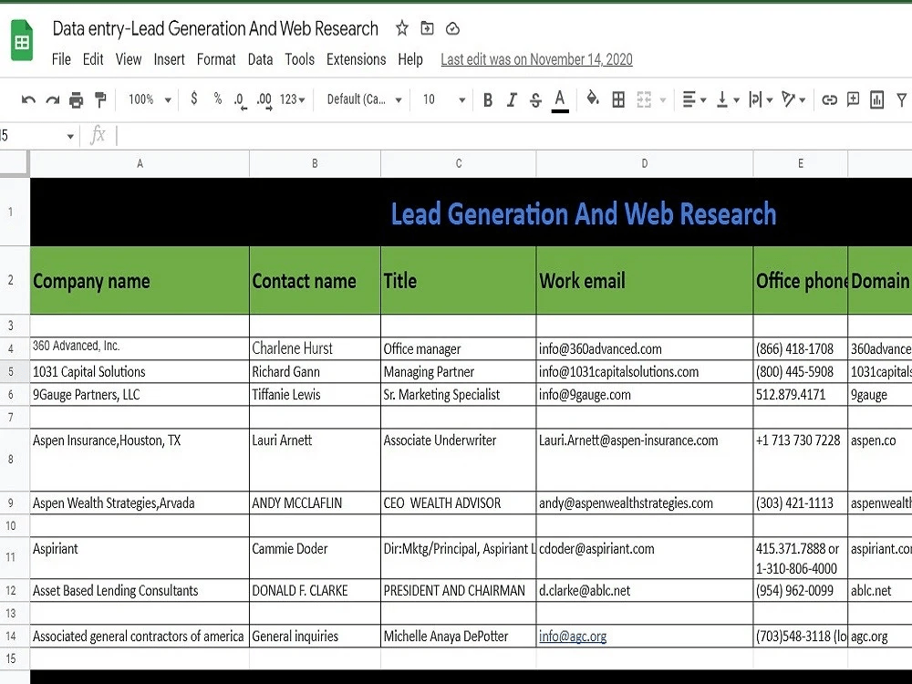The width and height of the screenshot is (912, 684).
Task: Open Last edit was on November 14 link
Action: point(536,59)
